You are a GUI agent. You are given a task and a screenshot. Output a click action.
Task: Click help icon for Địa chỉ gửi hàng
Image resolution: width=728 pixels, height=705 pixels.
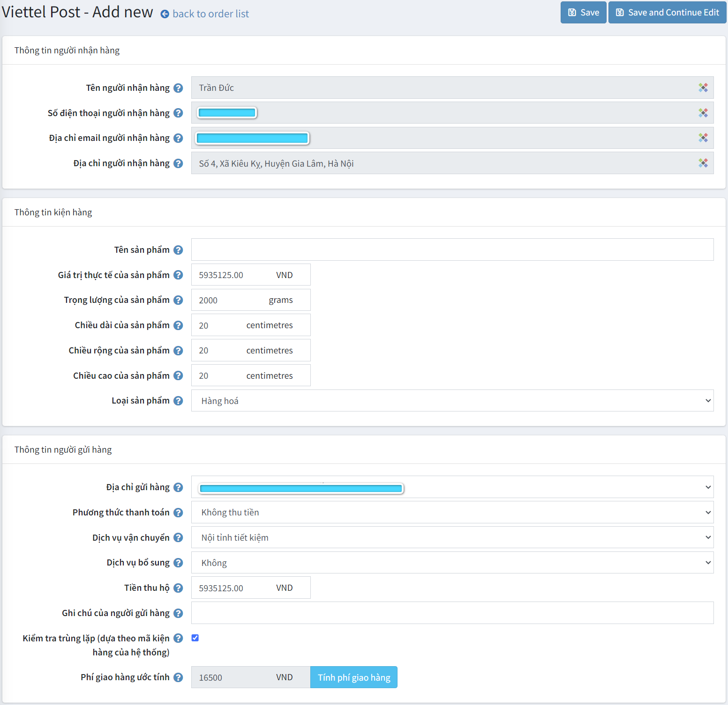178,487
